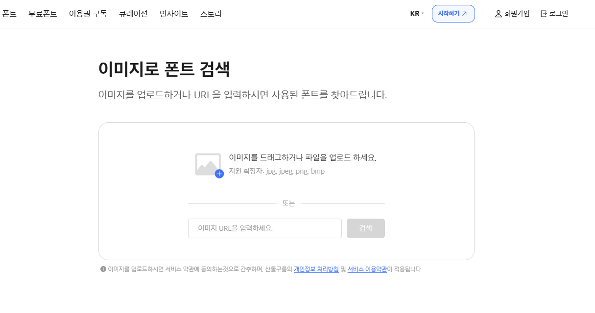595x313 pixels.
Task: Open the 폰트 menu item
Action: pyautogui.click(x=9, y=14)
